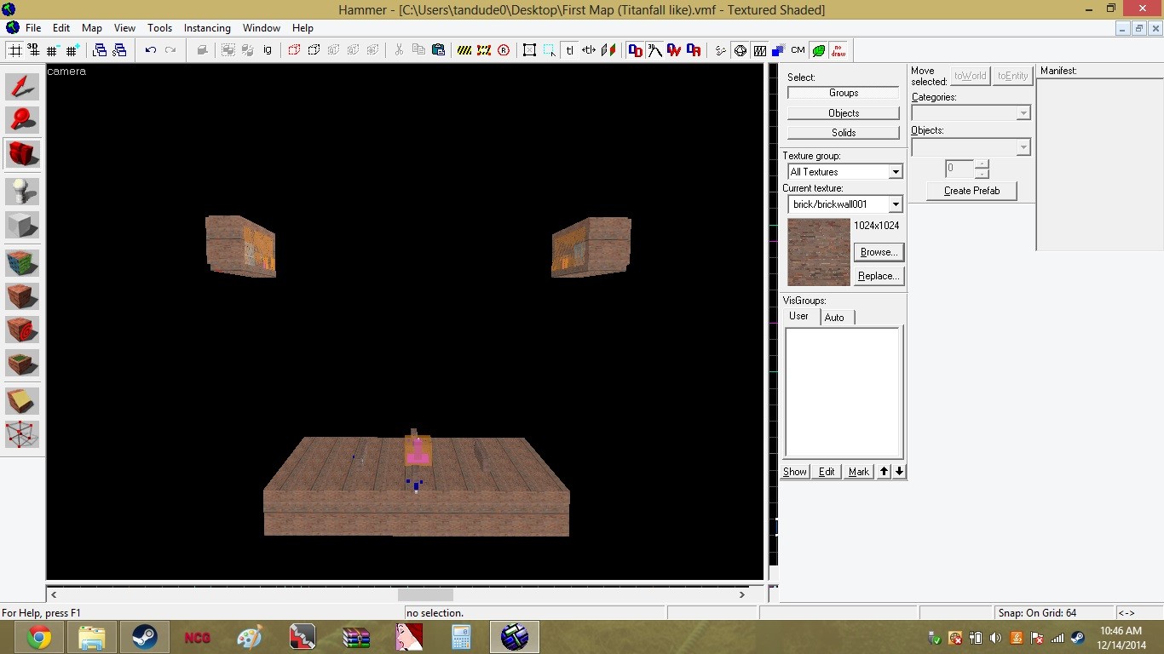Select the Selection arrow tool
Screen dimensions: 1164x654
[x=22, y=87]
